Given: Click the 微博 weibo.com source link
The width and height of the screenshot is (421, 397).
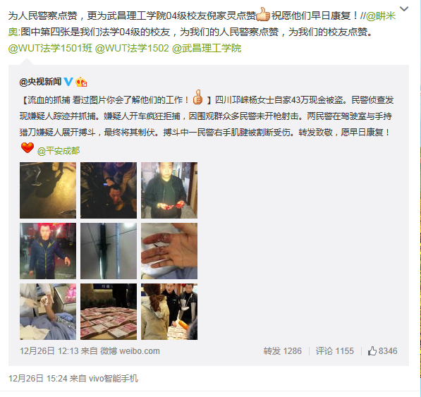Looking at the screenshot, I should (130, 351).
